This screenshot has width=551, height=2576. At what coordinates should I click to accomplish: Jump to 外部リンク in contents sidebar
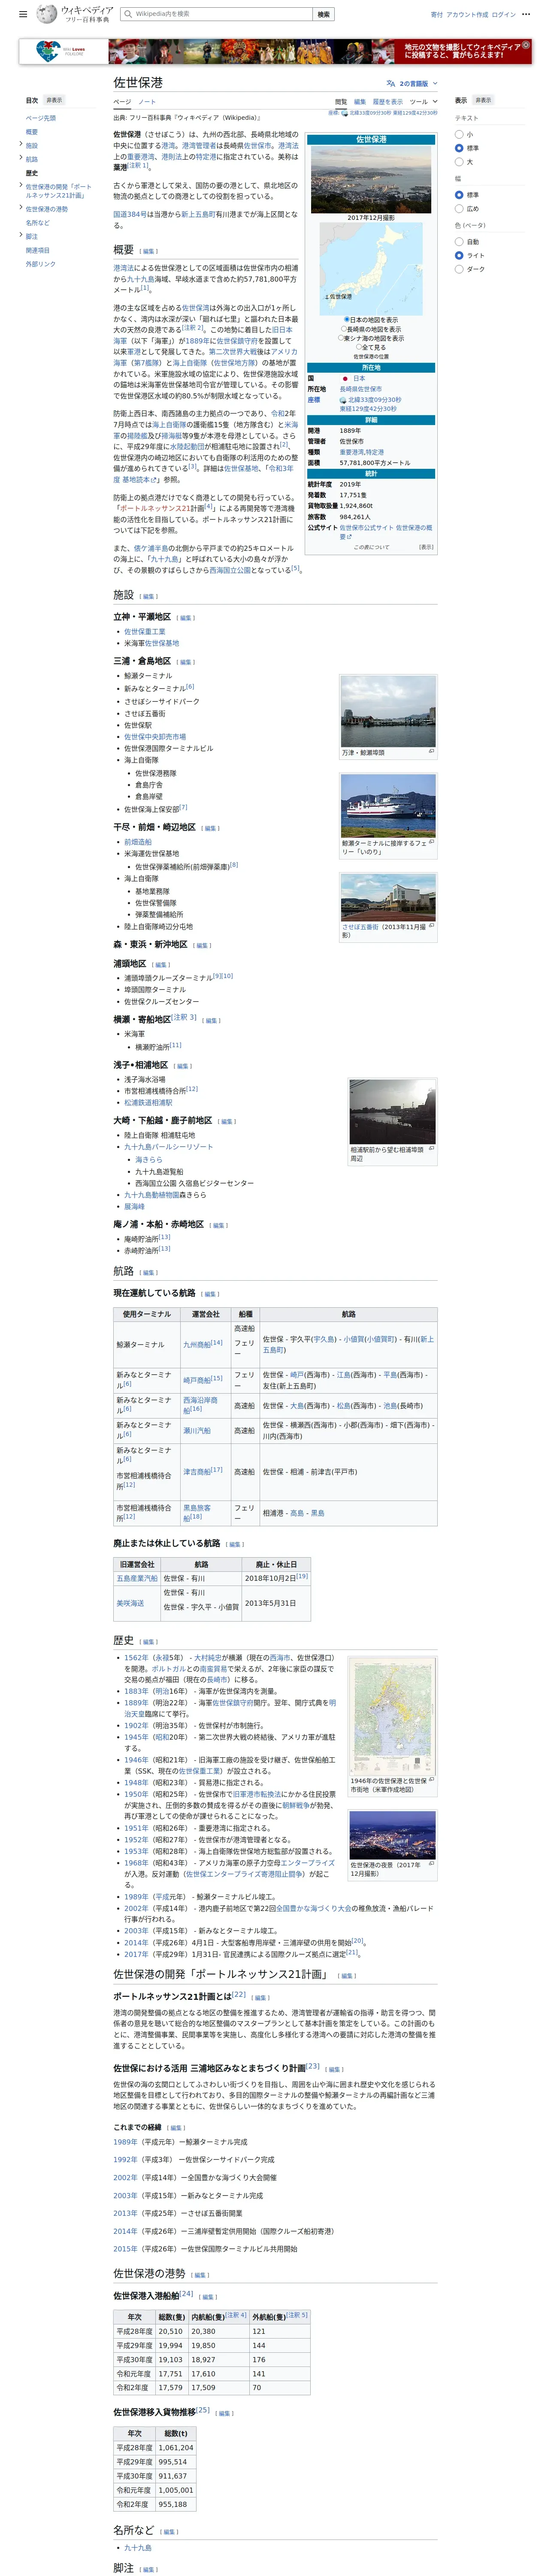click(x=41, y=264)
